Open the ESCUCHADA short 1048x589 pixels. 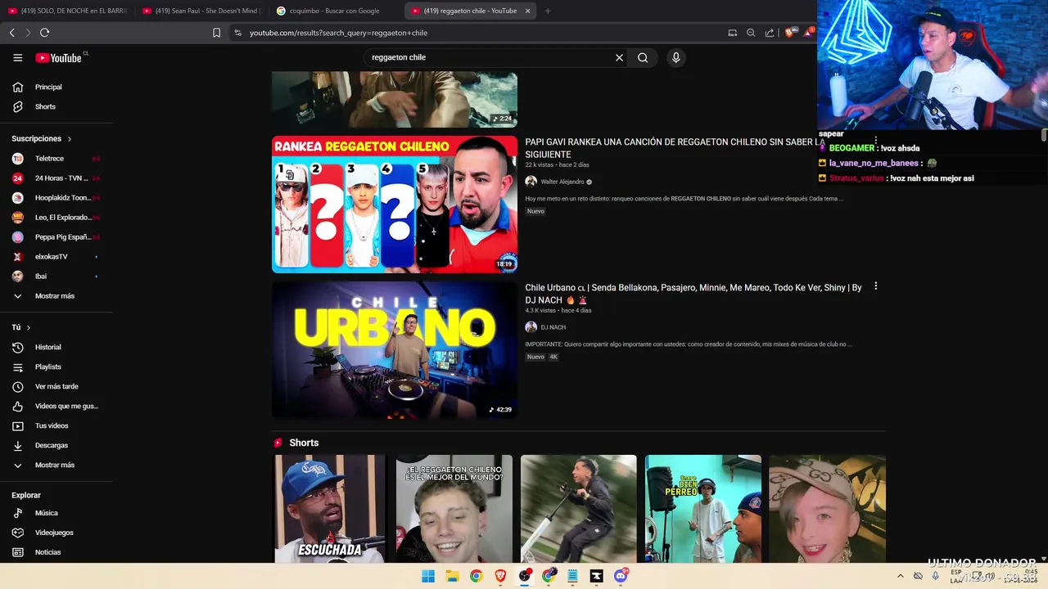point(329,509)
